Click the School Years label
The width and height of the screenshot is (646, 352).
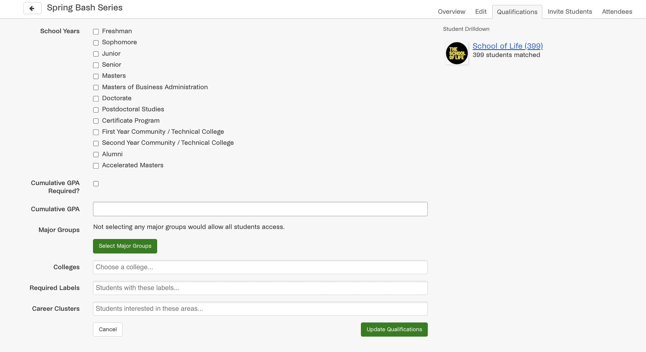[60, 31]
